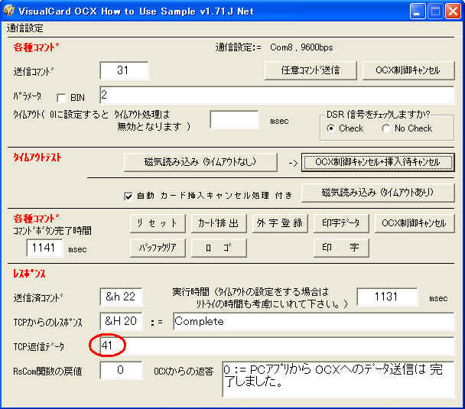Screen dimensions: 465x409
Task: Click the 外字登録 button
Action: [x=280, y=223]
